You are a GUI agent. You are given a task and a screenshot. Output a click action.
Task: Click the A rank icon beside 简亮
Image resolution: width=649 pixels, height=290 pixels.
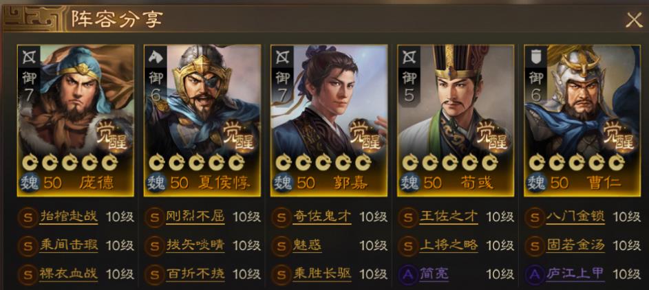coord(407,274)
